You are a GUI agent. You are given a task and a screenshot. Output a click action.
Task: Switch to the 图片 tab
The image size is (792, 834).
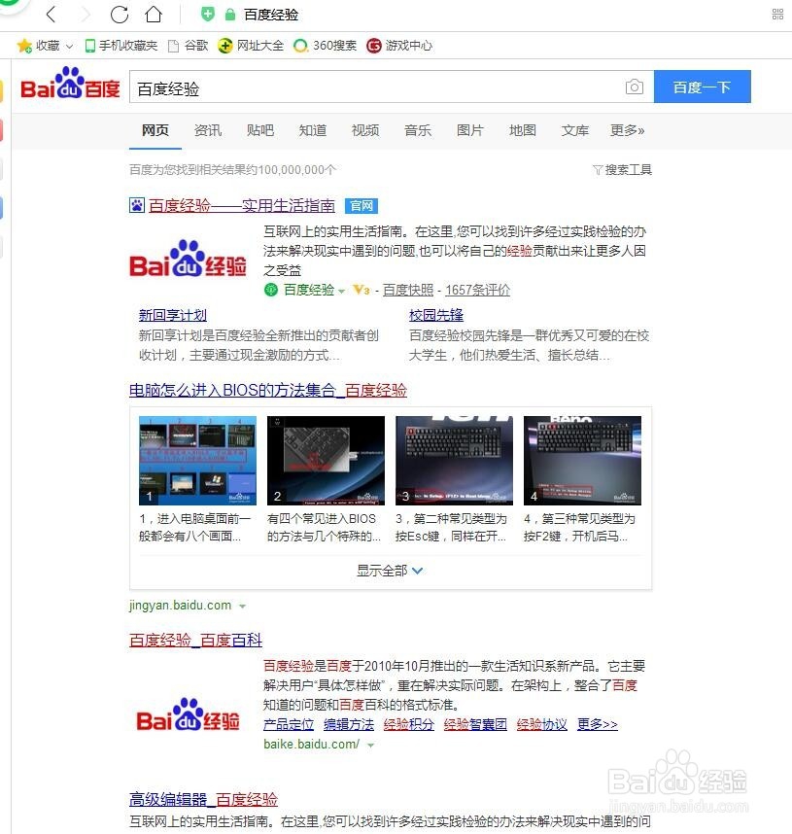point(470,130)
